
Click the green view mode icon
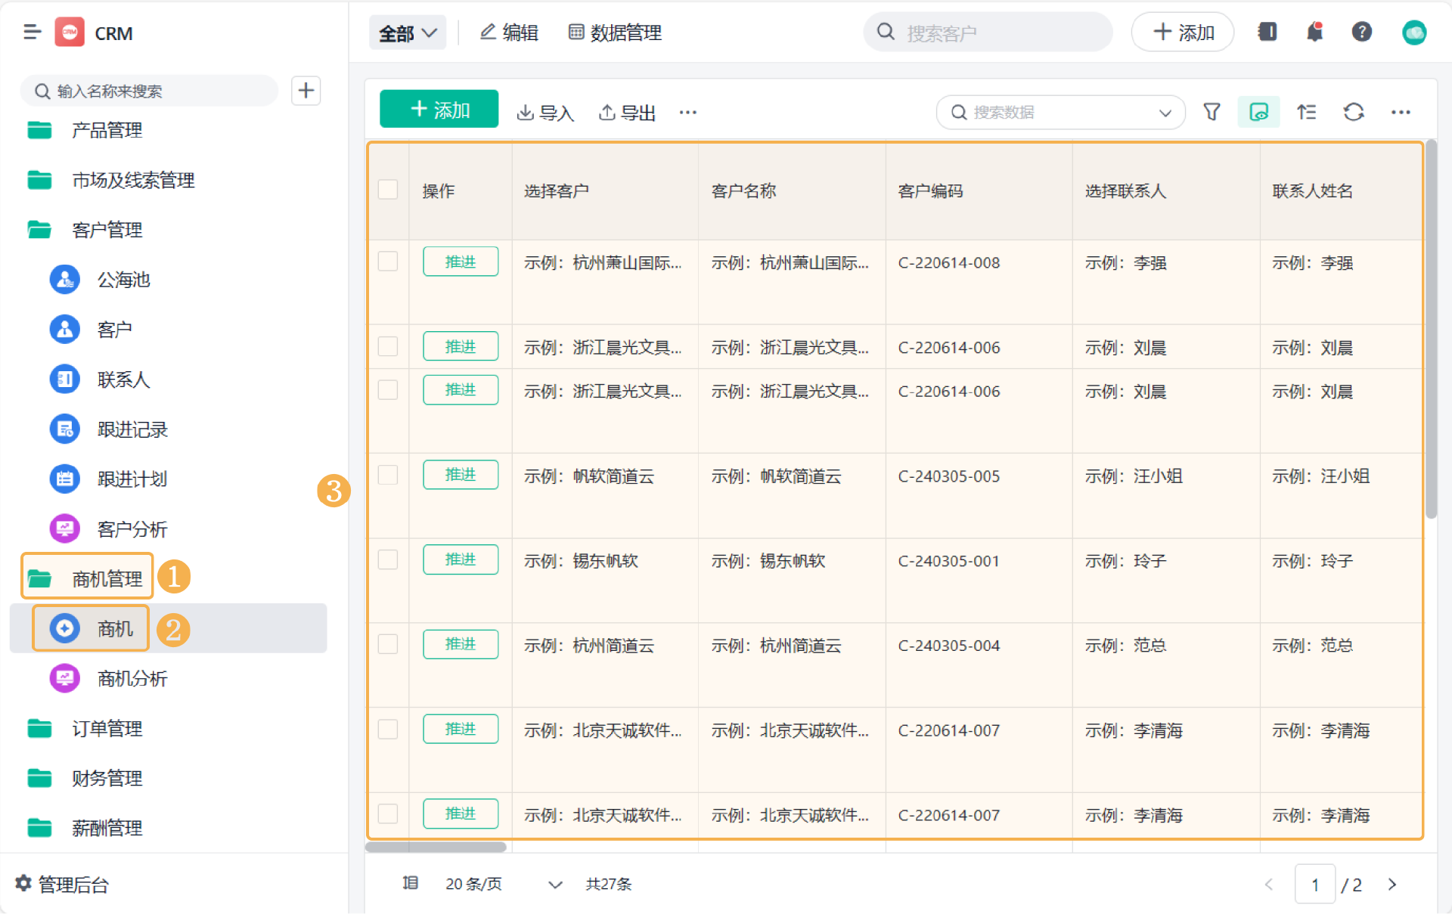[1258, 112]
